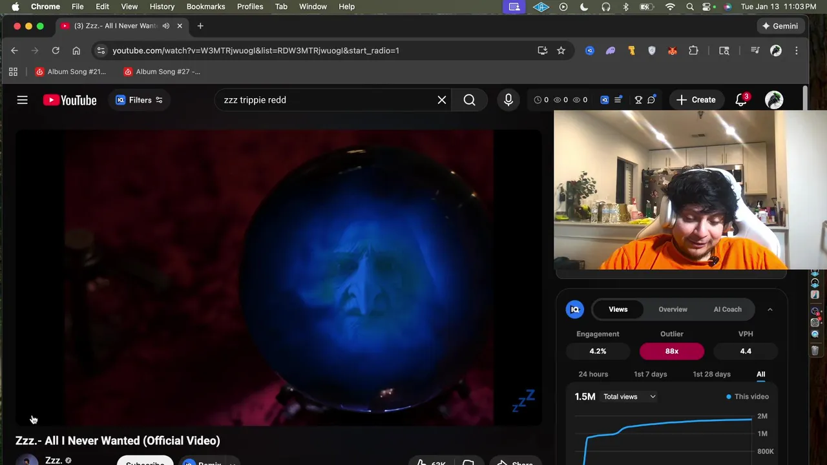
Task: Click the Chrome address bar URL
Action: (x=256, y=50)
